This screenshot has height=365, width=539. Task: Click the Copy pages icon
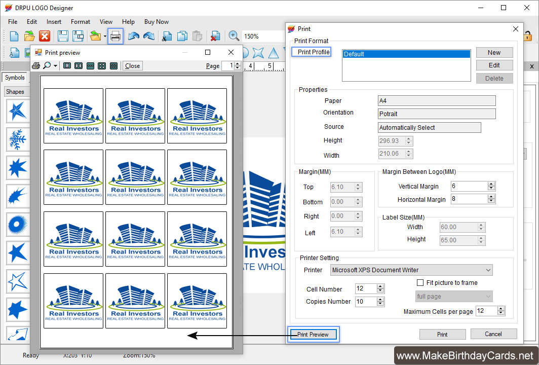pos(182,36)
